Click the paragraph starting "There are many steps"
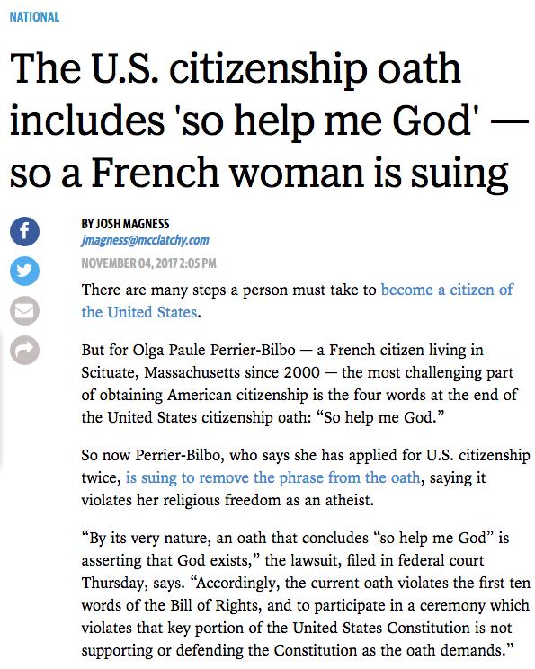Image resolution: width=535 pixels, height=669 pixels. click(x=298, y=301)
